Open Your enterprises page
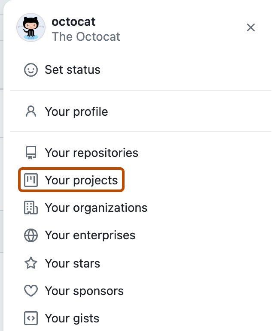Viewport: 274px width, 331px height. [90, 235]
